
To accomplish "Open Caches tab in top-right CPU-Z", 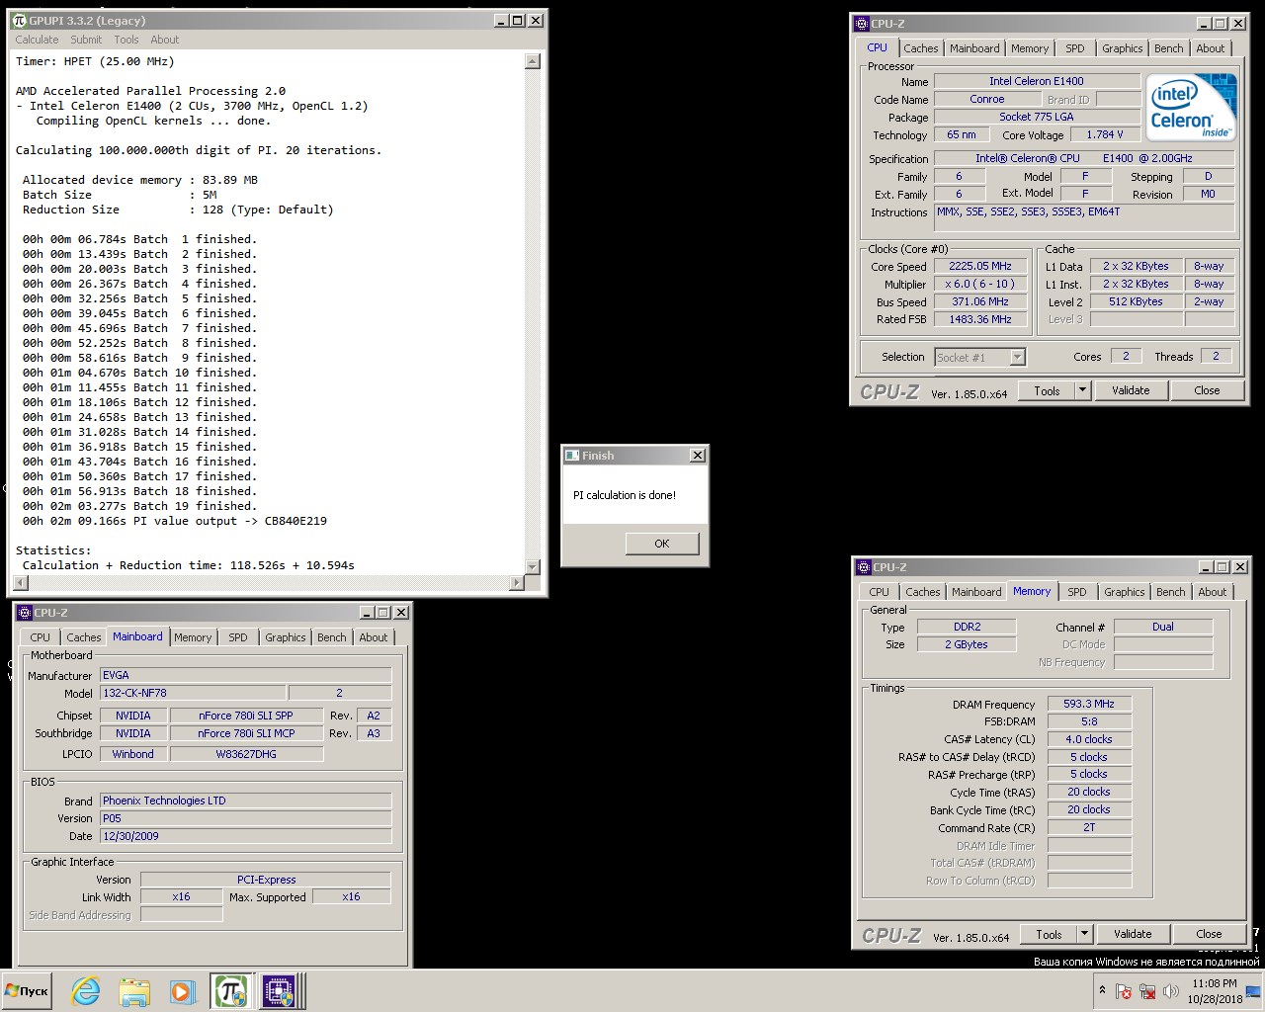I will click(x=920, y=48).
